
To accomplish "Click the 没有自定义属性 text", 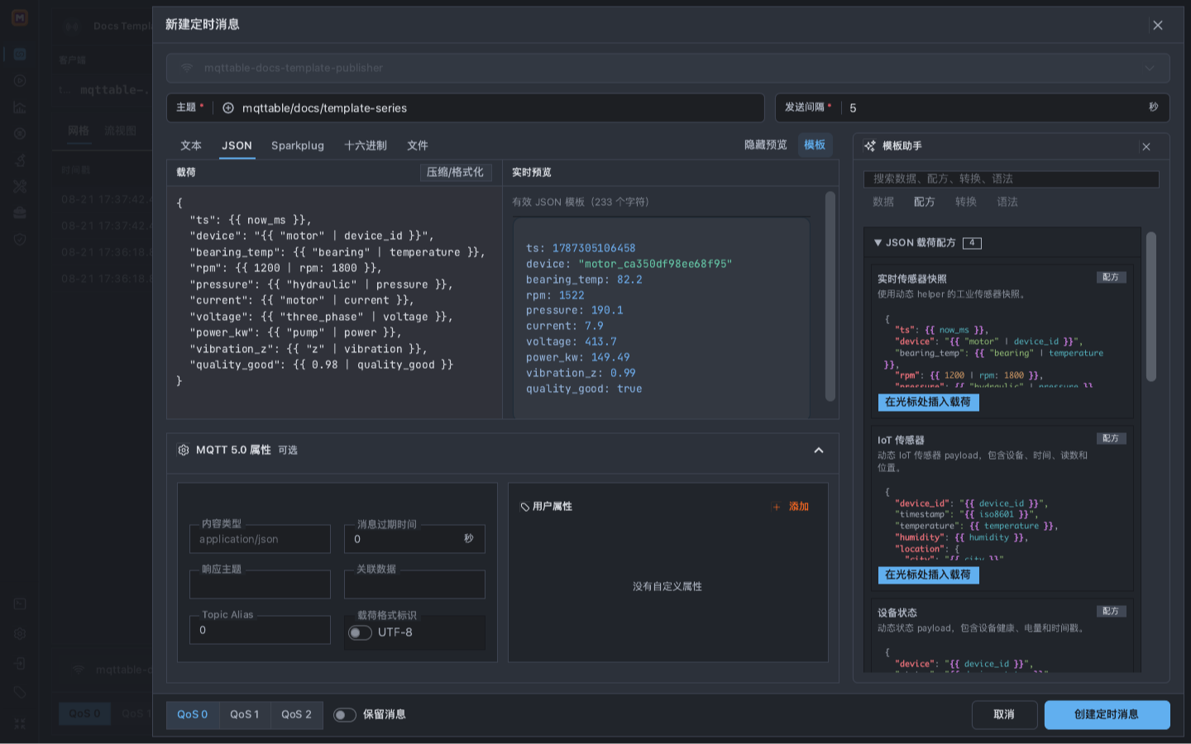I will point(667,587).
